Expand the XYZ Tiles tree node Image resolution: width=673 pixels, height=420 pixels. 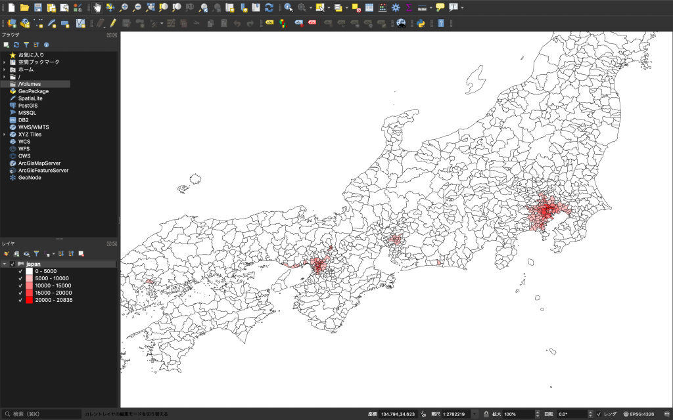pyautogui.click(x=5, y=134)
